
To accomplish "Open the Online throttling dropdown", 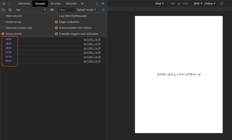I will tap(210, 4).
